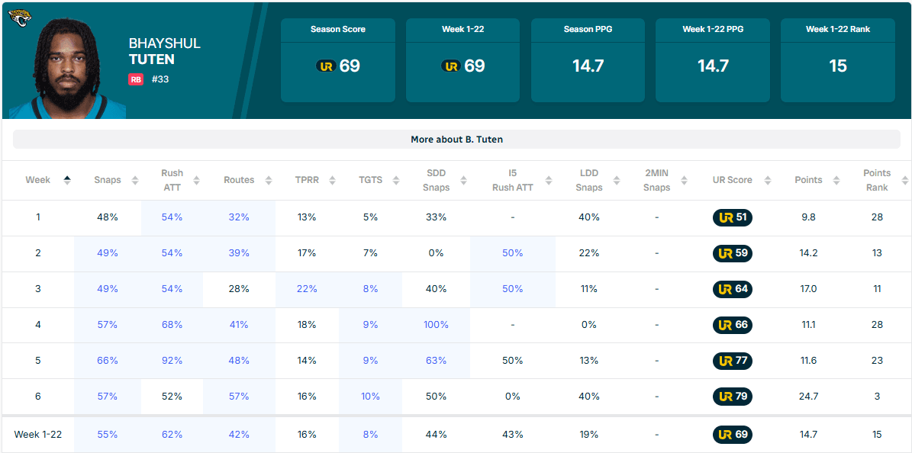
Task: Sort by SDD Snaps column arrows
Action: [463, 180]
